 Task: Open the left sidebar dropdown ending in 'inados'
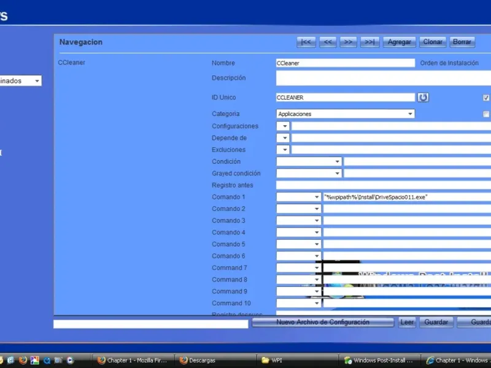[x=20, y=81]
